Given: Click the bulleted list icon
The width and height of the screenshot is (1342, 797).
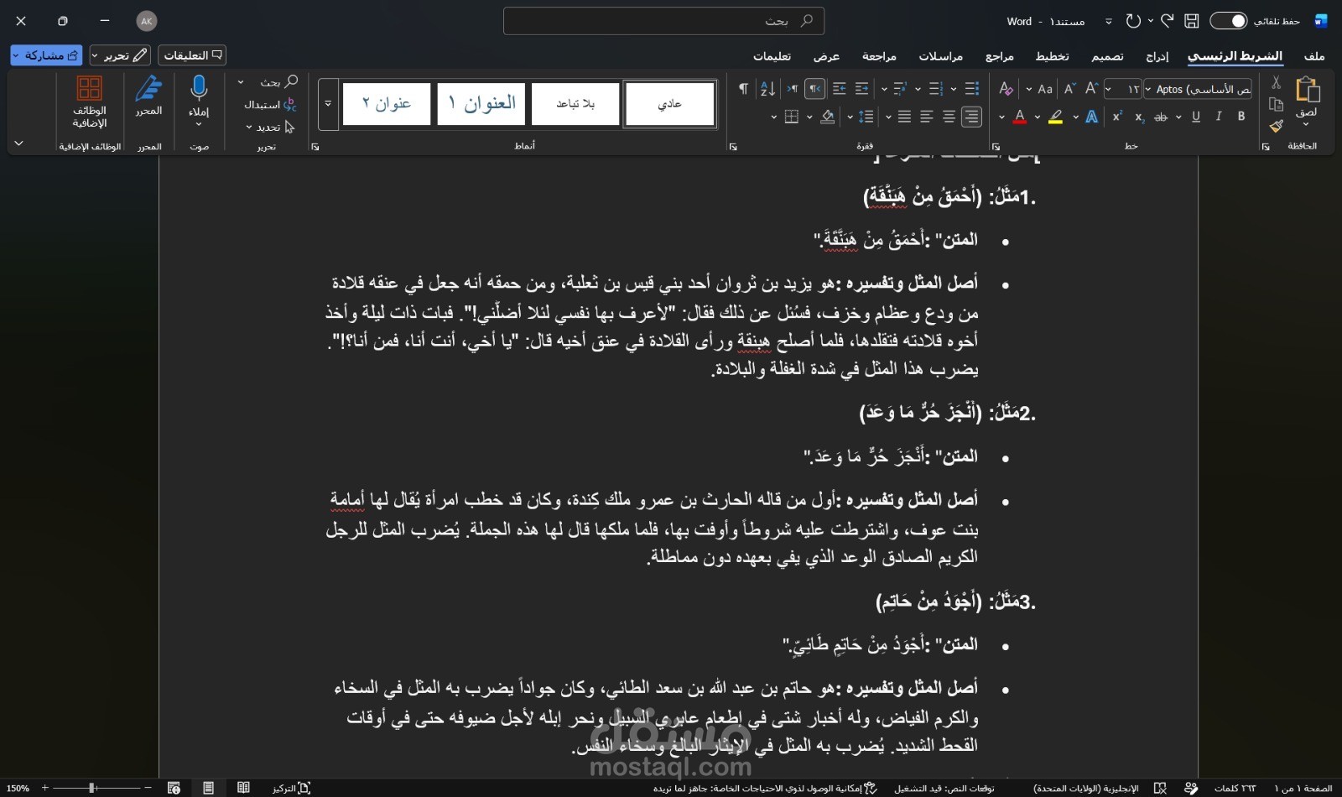Looking at the screenshot, I should tap(972, 88).
